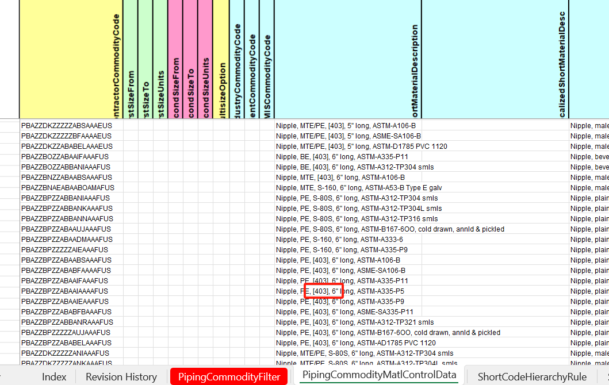Click cell PBAZZBPZZABAAIEAAAFUS

coord(71,302)
